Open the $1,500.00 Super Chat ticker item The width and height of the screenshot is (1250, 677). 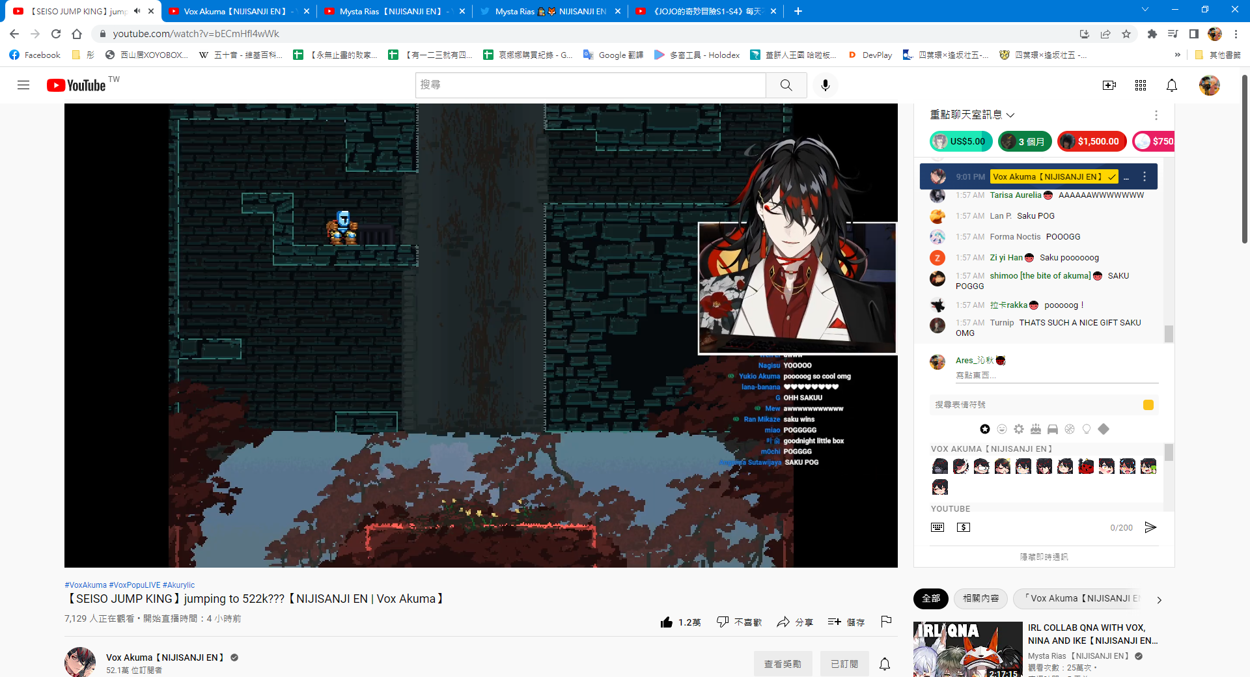[1092, 141]
